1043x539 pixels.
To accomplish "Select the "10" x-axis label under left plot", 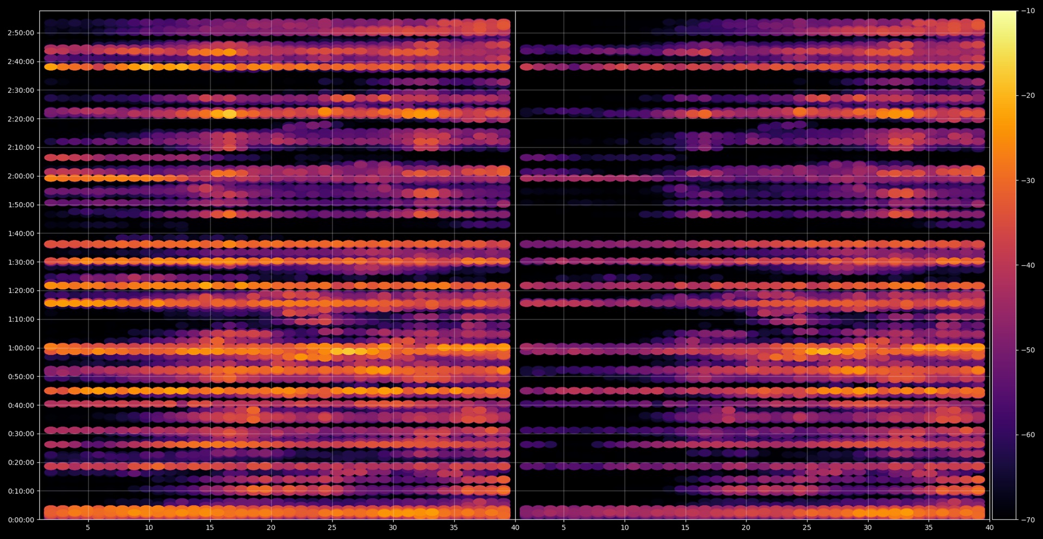I will point(149,528).
